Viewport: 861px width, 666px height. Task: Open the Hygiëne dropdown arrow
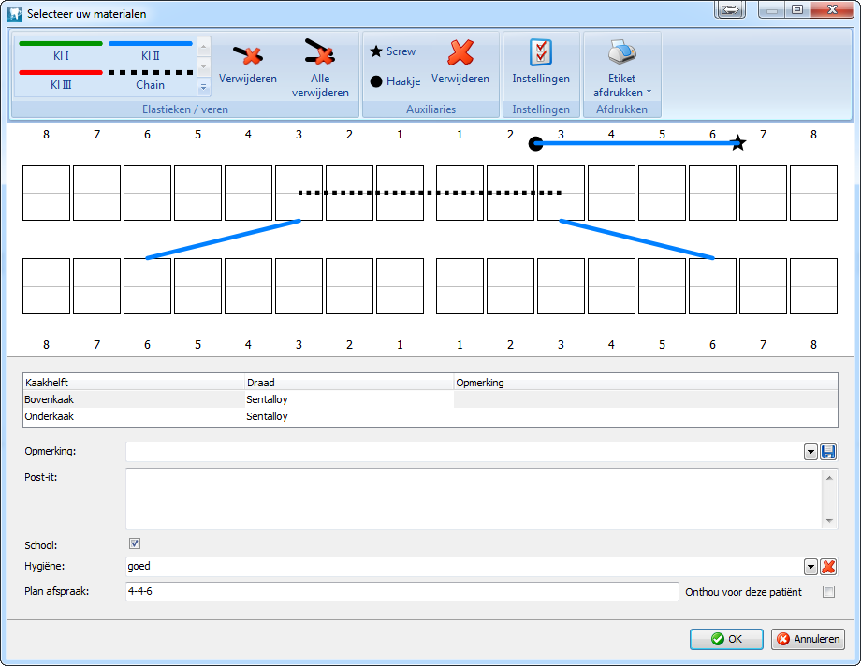[x=810, y=567]
